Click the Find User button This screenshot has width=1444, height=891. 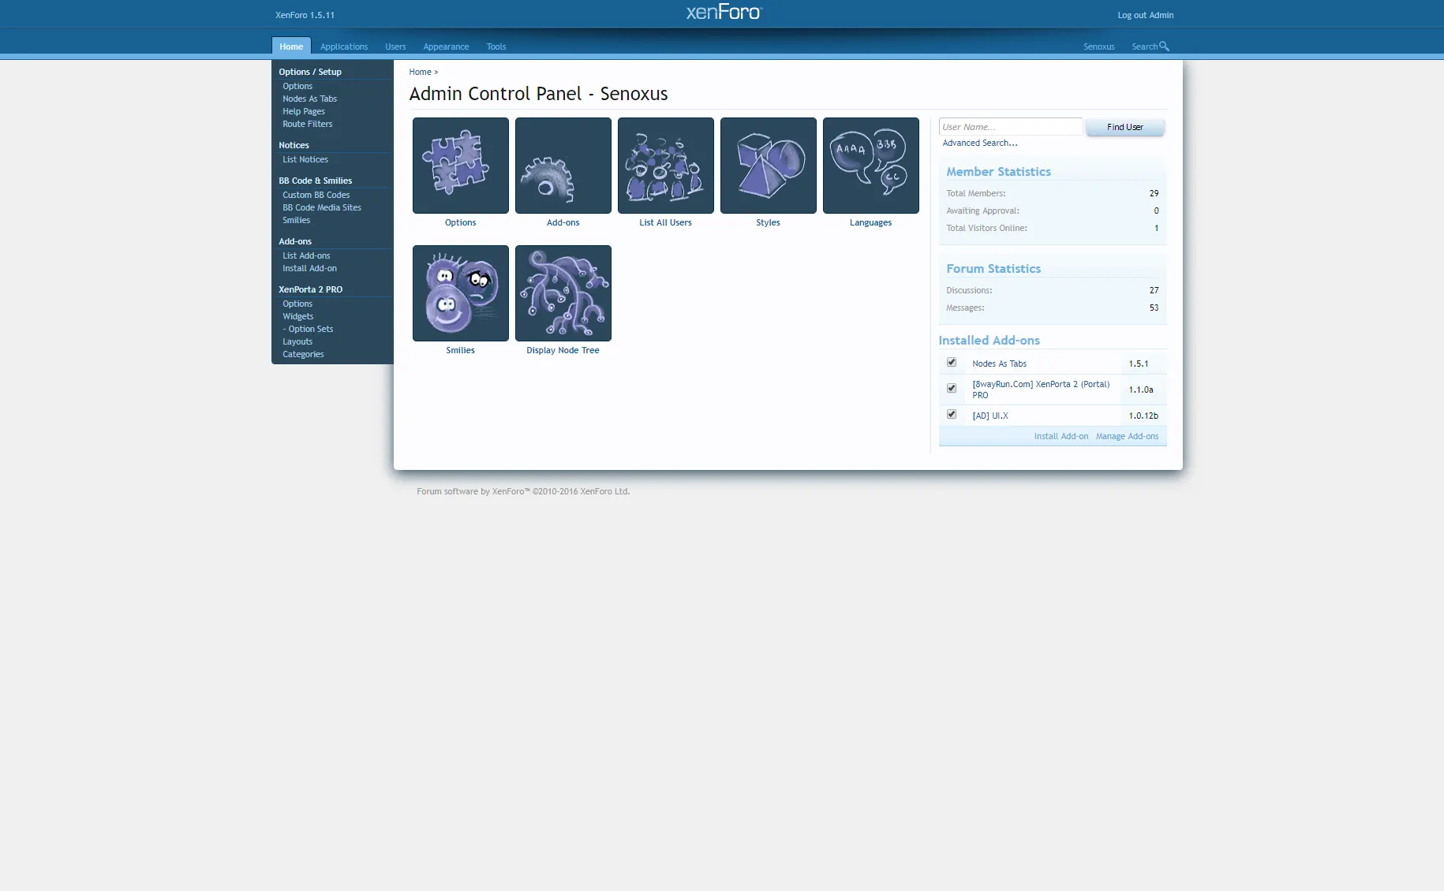[1125, 127]
